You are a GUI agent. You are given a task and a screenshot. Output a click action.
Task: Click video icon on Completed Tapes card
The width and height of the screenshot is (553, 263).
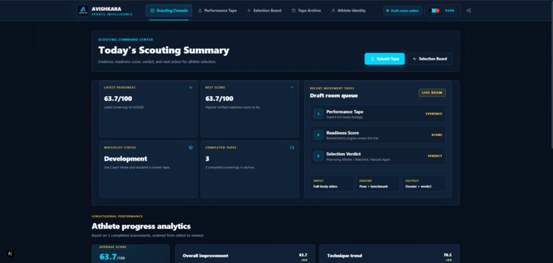pos(292,148)
